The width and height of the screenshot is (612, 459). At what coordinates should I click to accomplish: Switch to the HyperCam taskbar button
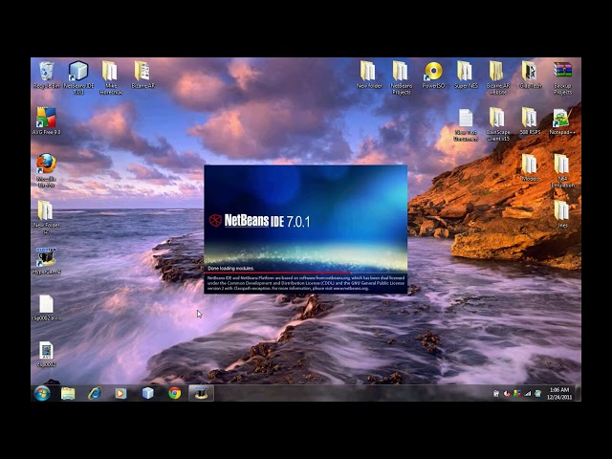pos(201,393)
